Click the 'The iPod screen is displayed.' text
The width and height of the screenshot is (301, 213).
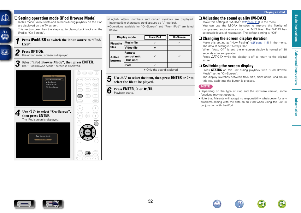click(41, 120)
